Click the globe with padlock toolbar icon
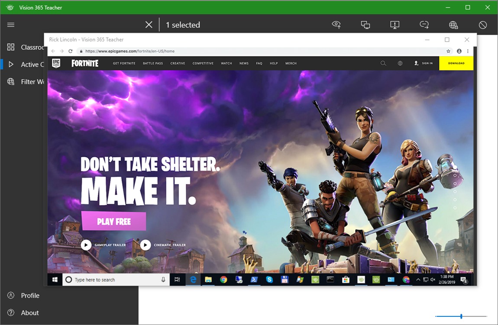The image size is (498, 325). pyautogui.click(x=453, y=25)
